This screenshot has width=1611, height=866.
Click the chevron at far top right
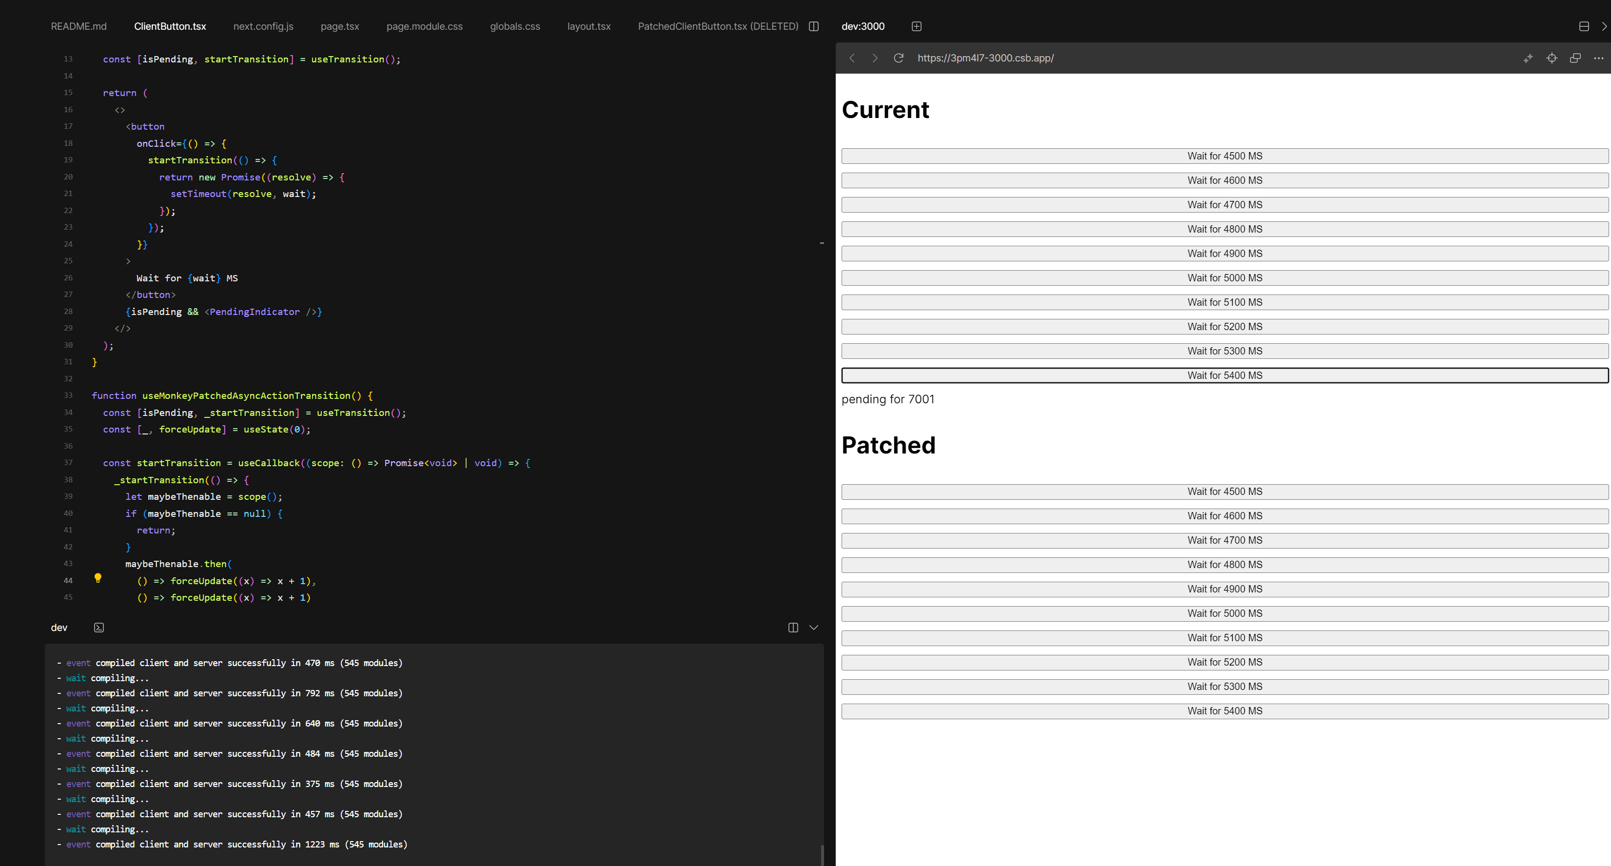1604,26
